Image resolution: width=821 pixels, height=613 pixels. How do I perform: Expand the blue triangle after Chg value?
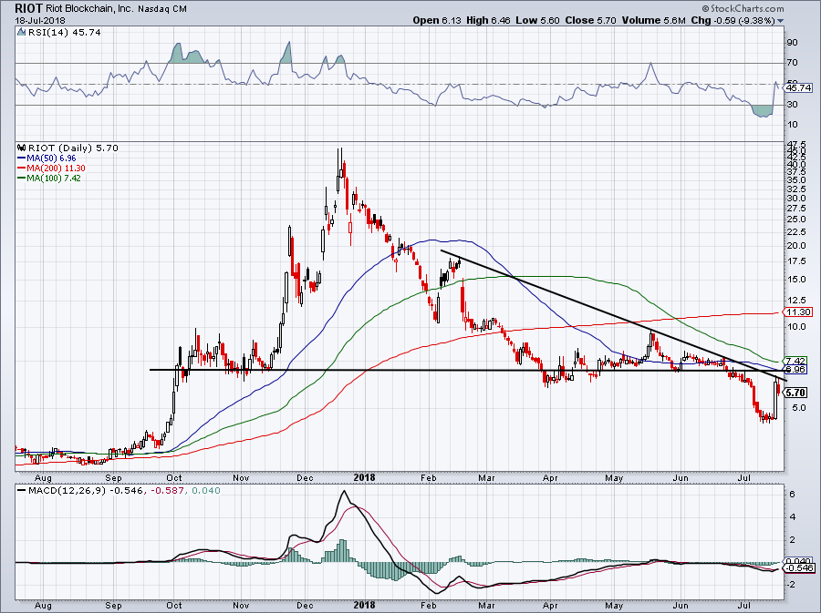(781, 22)
